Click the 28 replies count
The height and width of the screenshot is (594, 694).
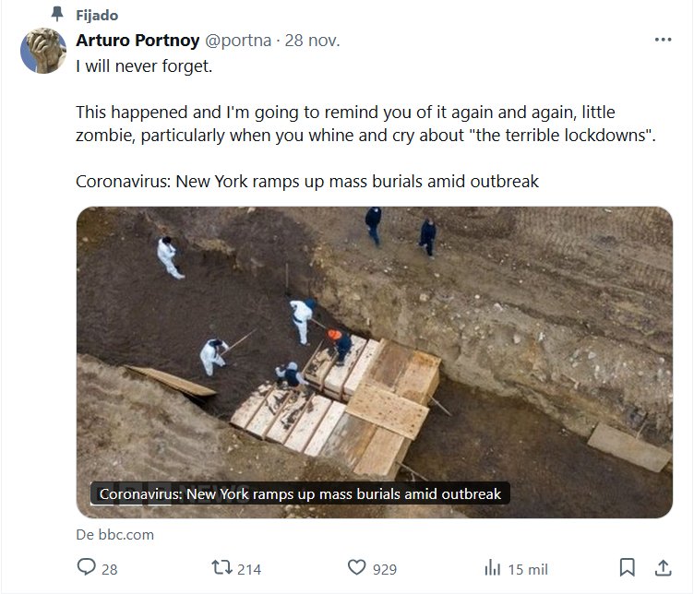point(109,568)
